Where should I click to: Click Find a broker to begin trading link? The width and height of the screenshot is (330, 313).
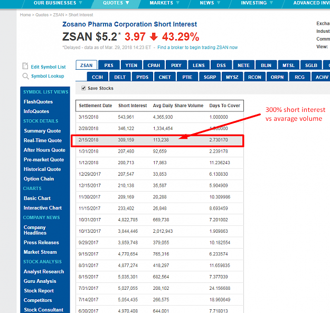pyautogui.click(x=197, y=48)
